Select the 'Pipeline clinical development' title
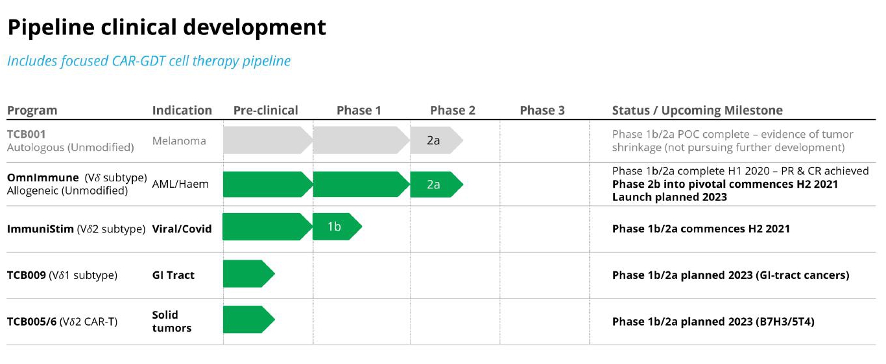Image resolution: width=886 pixels, height=364 pixels. click(166, 28)
